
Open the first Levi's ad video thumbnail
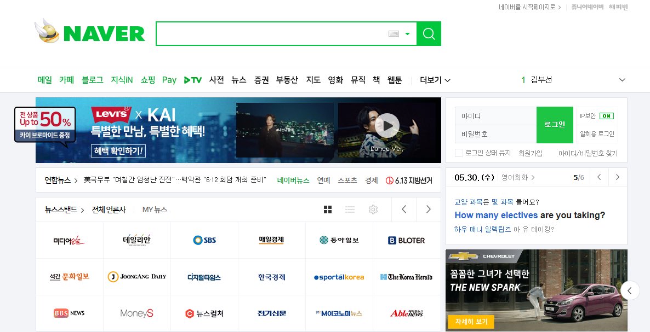click(285, 130)
